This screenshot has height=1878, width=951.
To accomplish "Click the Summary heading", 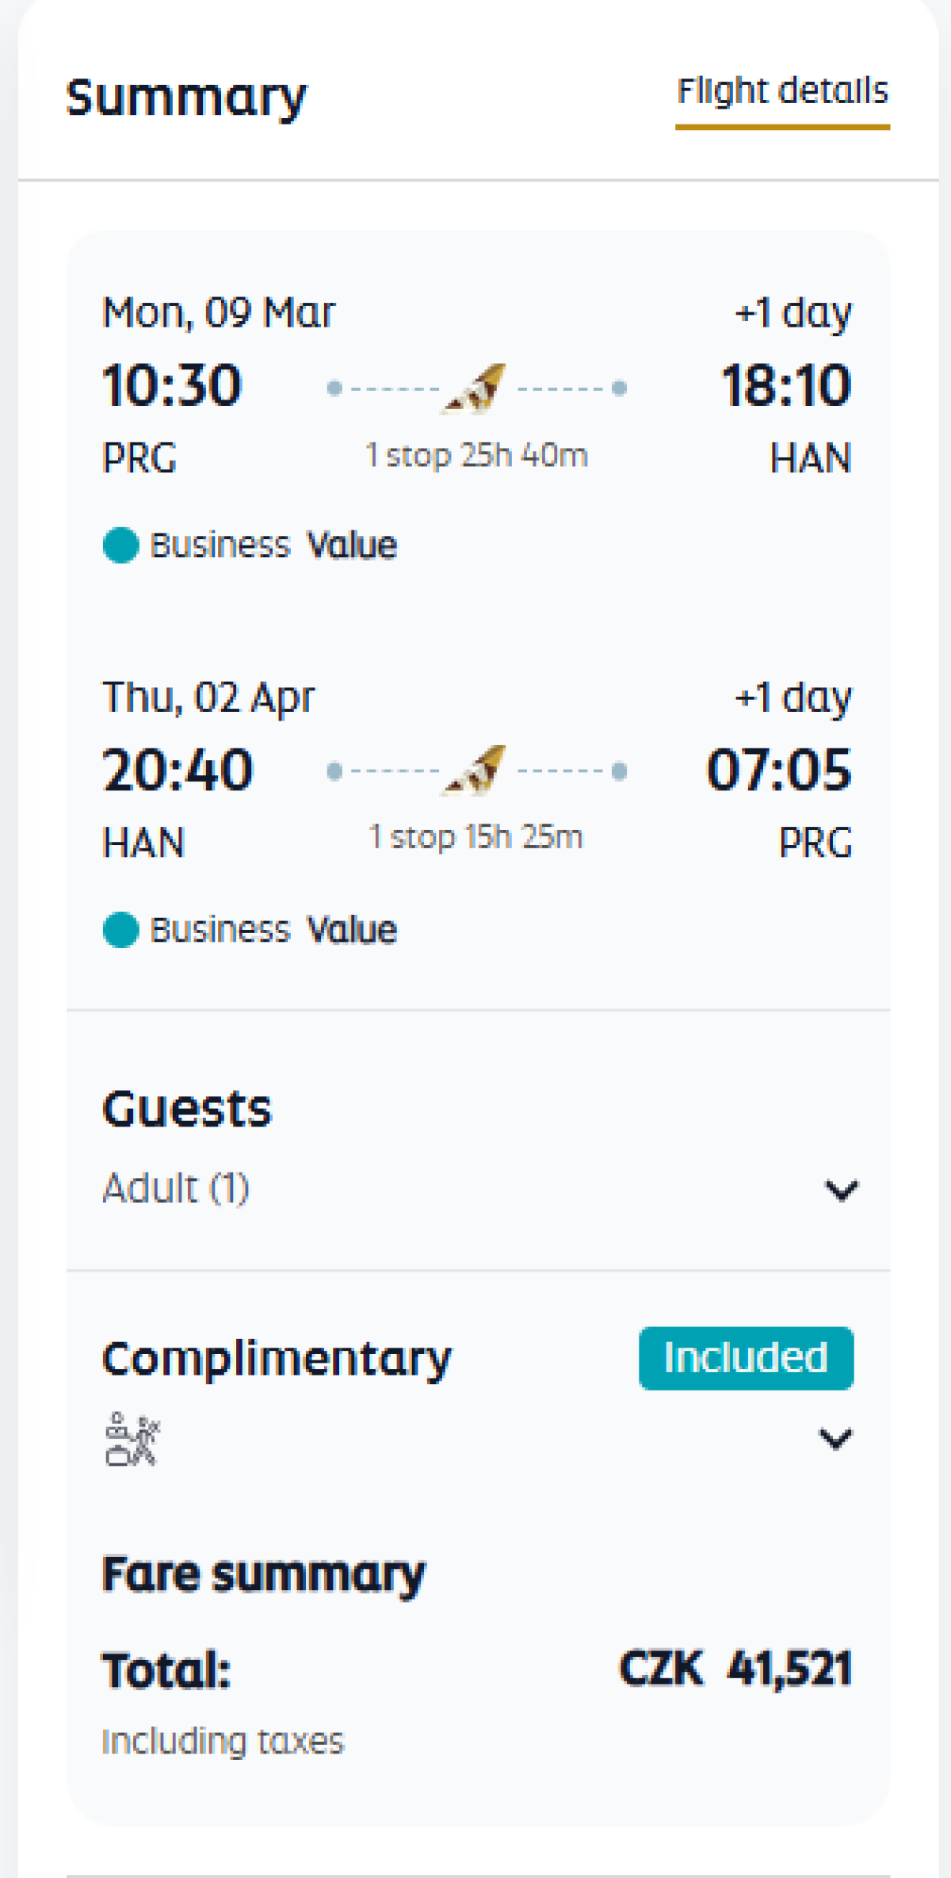I will click(186, 98).
